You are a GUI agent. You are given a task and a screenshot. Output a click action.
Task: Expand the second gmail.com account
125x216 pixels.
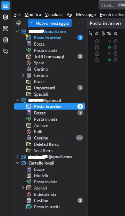coord(17,157)
